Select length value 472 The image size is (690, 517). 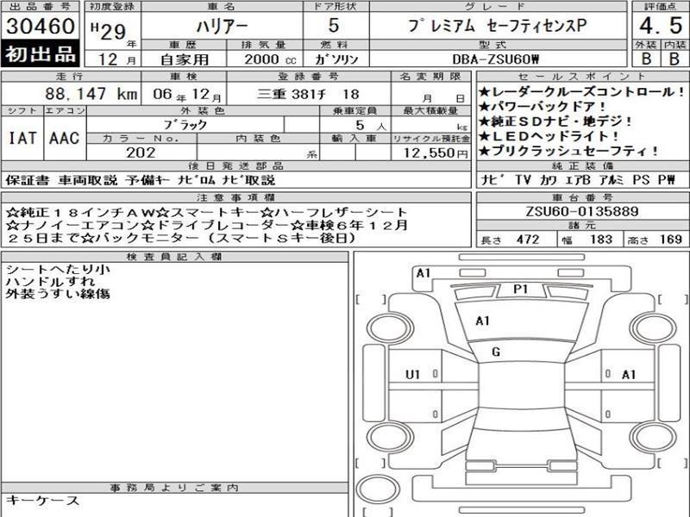coord(528,240)
